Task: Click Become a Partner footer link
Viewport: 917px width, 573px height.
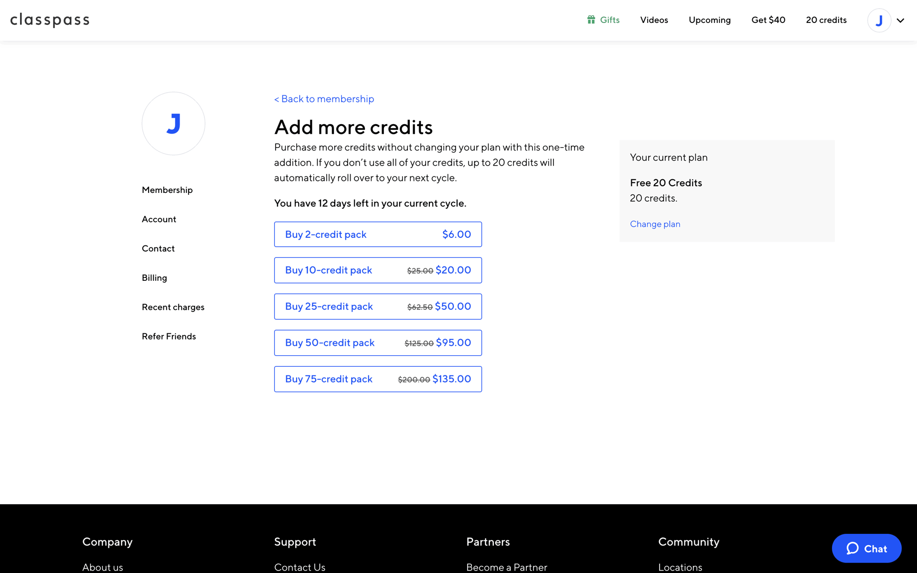Action: pyautogui.click(x=506, y=567)
